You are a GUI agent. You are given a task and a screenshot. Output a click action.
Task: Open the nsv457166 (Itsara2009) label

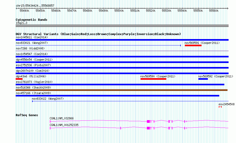pos(33,93)
